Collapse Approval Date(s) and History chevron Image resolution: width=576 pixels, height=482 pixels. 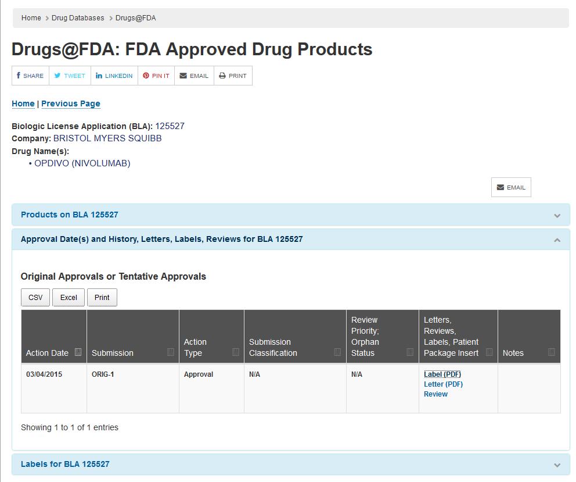[557, 240]
